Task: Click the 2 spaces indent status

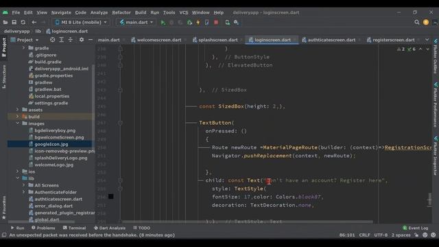Action: (x=401, y=235)
